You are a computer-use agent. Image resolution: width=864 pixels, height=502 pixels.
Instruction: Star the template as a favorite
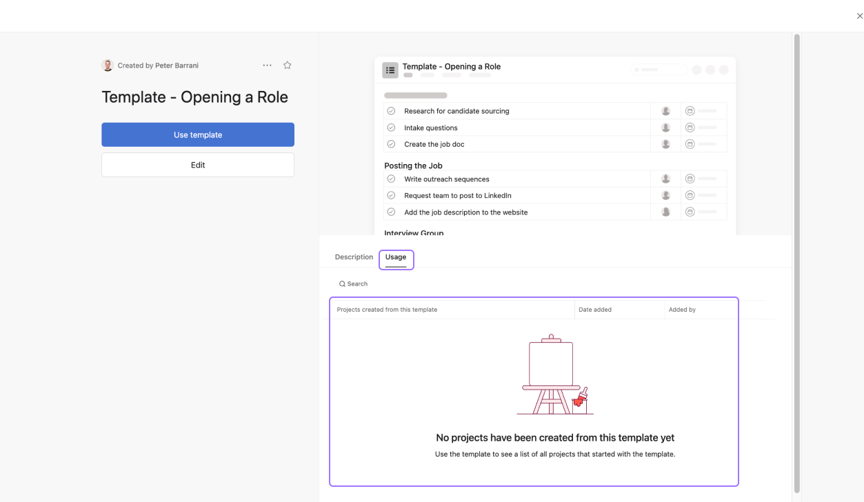pyautogui.click(x=288, y=66)
